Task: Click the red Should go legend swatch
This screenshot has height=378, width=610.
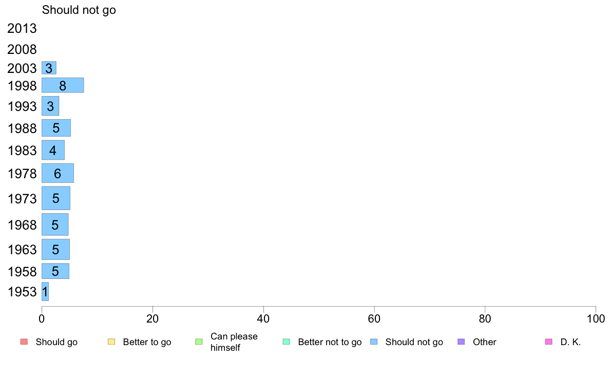Action: pyautogui.click(x=24, y=342)
